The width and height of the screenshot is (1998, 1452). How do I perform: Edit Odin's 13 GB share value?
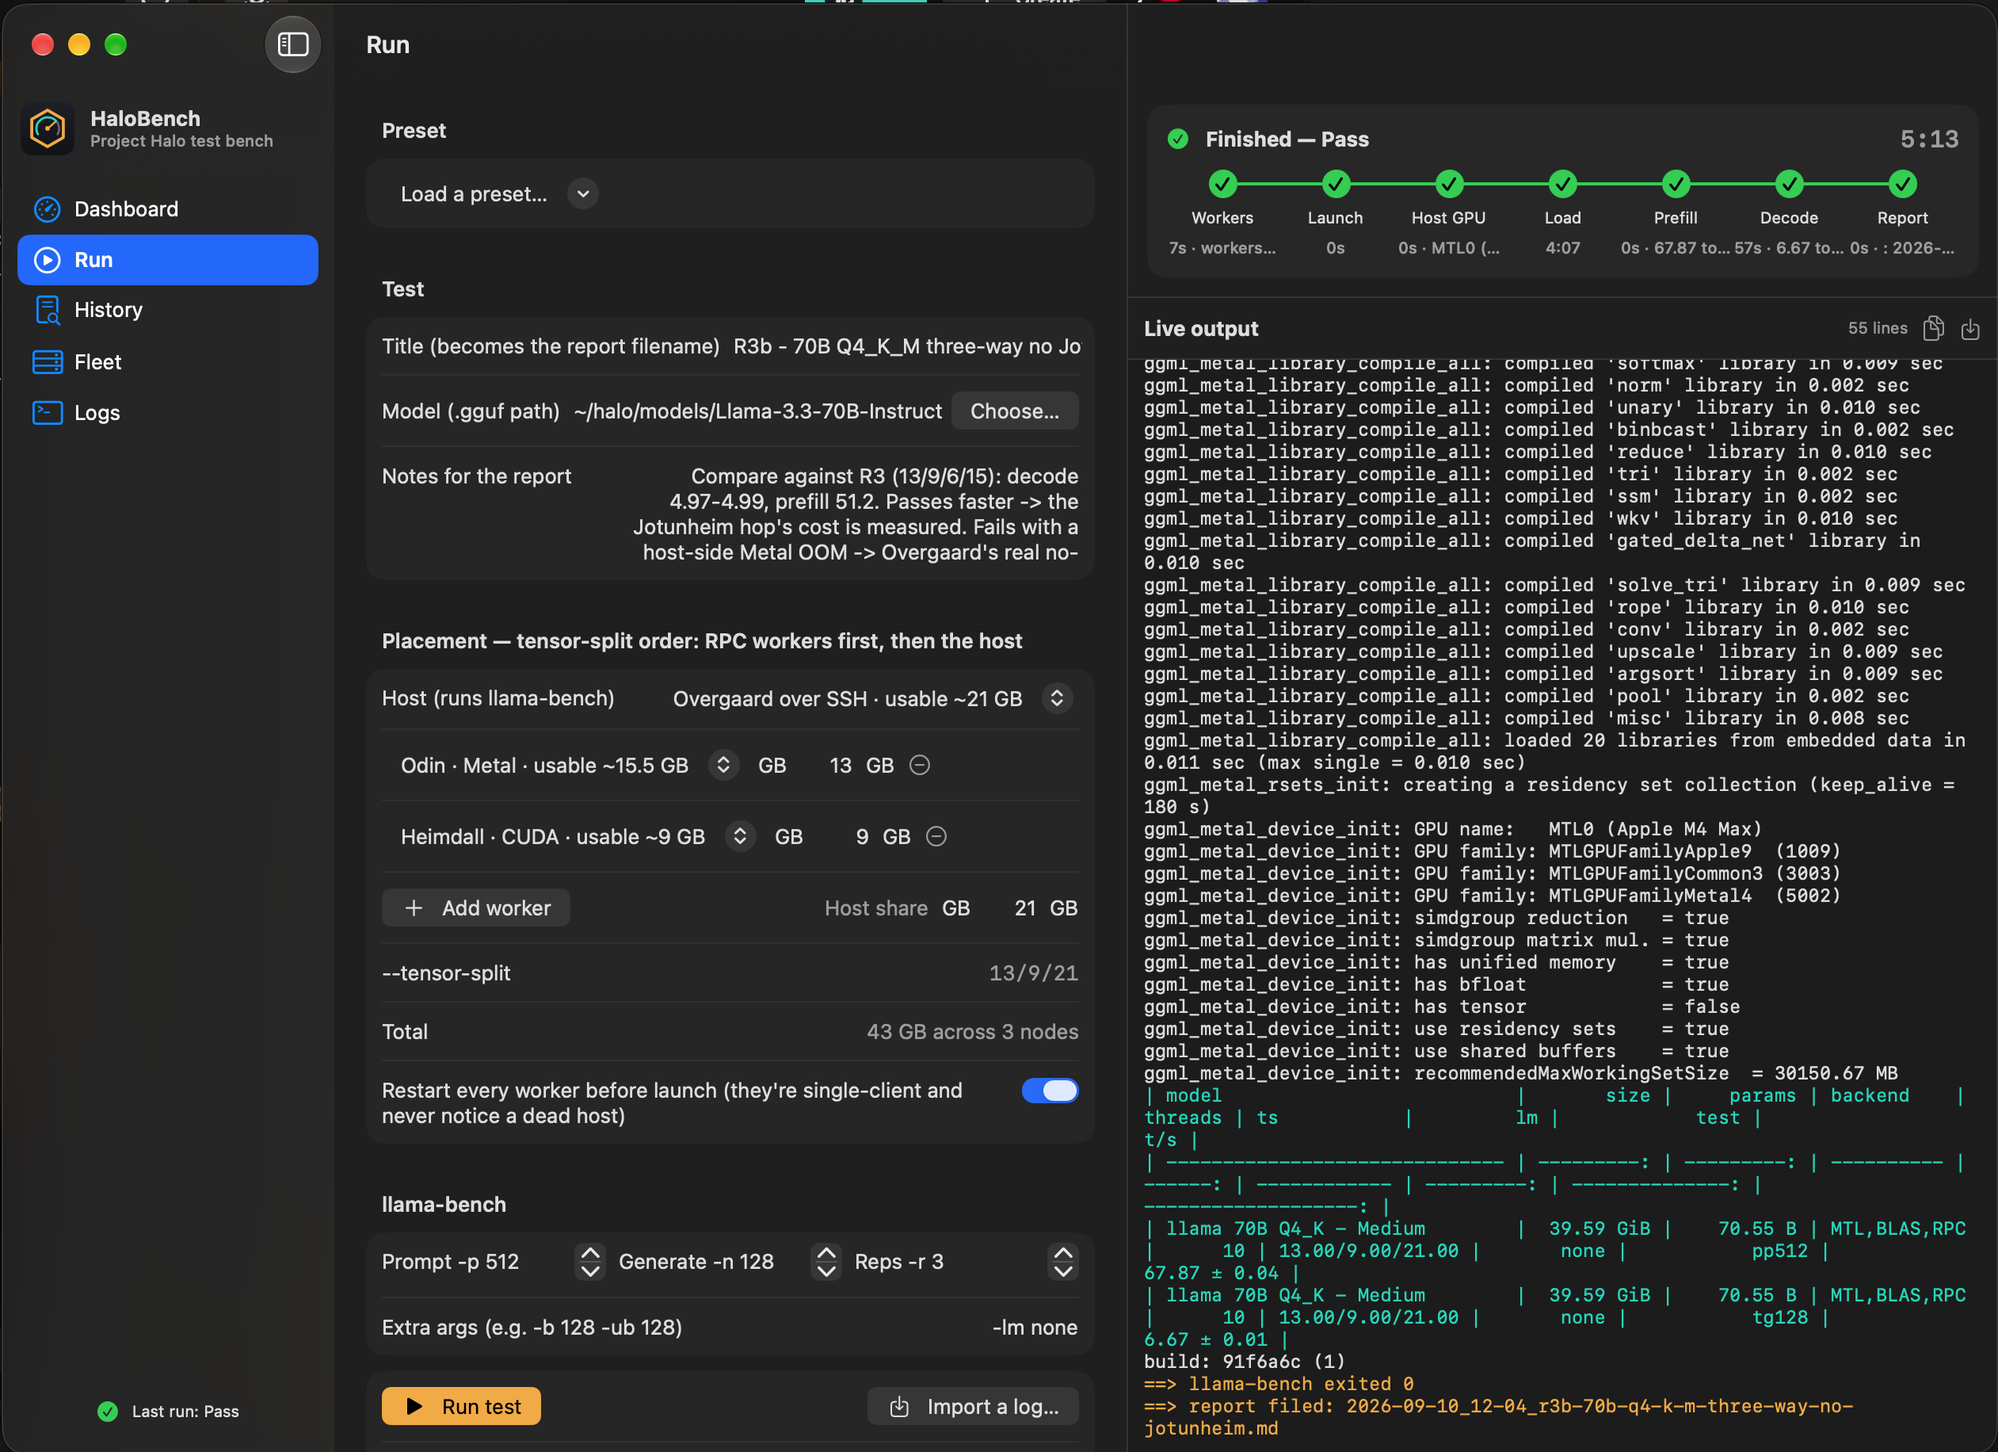pyautogui.click(x=840, y=765)
